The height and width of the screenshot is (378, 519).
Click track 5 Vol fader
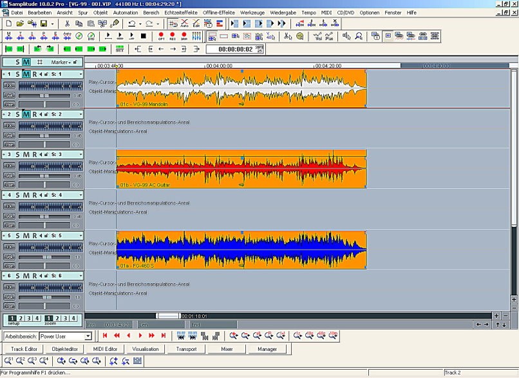tap(44, 257)
